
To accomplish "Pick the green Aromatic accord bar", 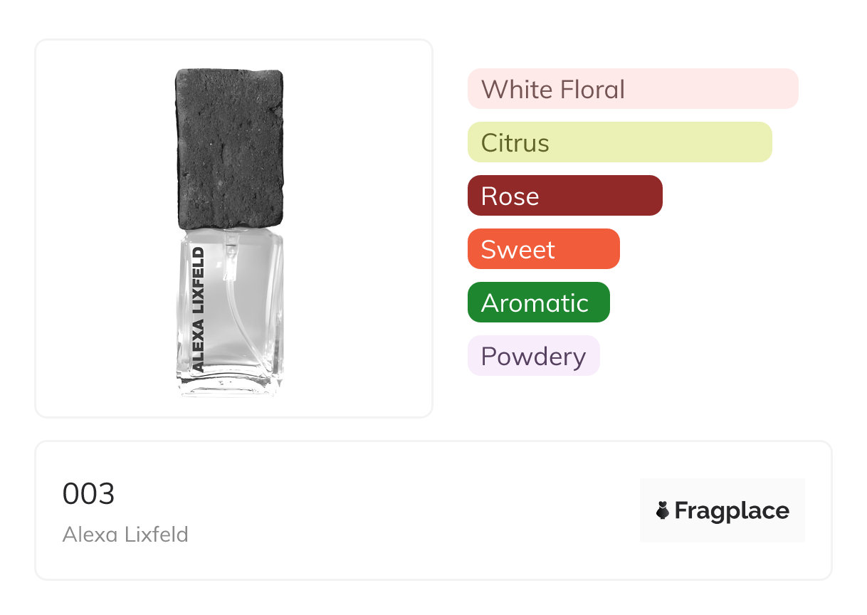I will [538, 303].
